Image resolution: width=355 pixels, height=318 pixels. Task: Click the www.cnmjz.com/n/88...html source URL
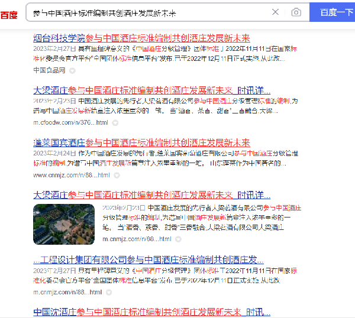pyautogui.click(x=72, y=175)
